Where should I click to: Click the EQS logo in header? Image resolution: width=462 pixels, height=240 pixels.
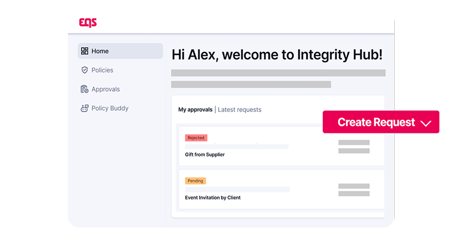pos(87,22)
